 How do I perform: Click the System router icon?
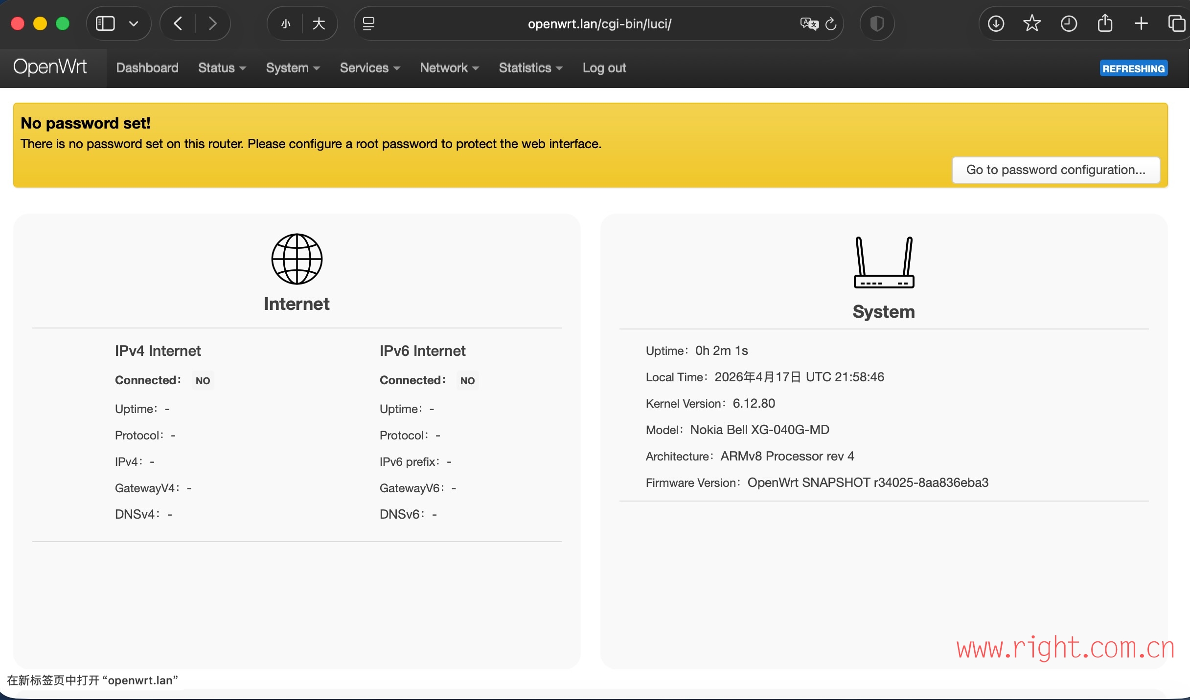click(884, 262)
